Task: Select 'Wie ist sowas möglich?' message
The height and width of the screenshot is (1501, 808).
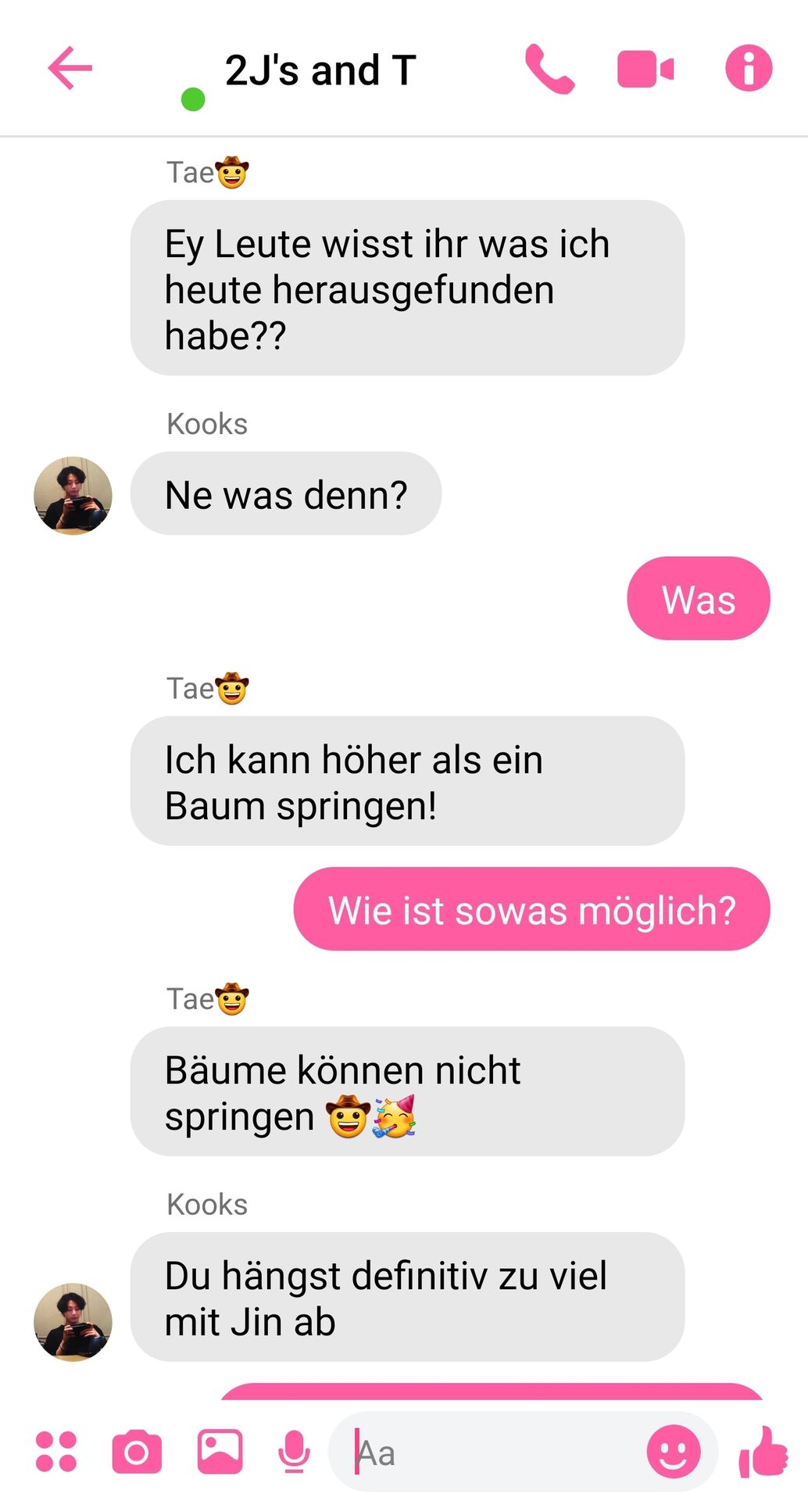Action: (532, 909)
